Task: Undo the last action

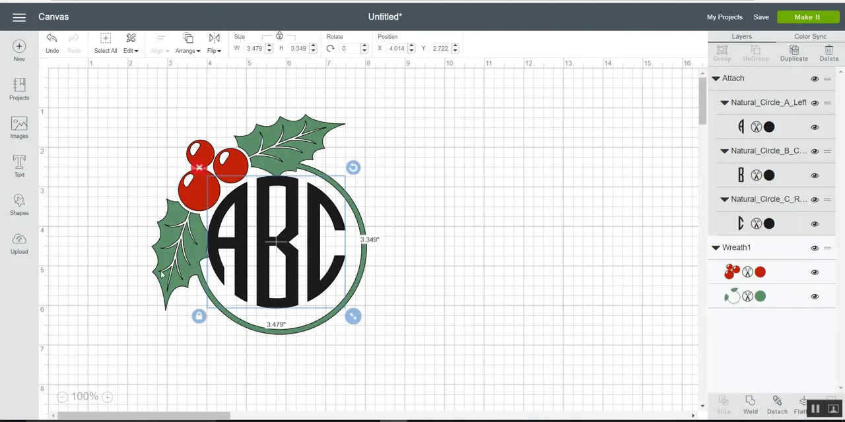Action: click(x=52, y=44)
